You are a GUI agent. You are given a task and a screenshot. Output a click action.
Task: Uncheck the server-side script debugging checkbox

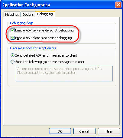[x=12, y=30]
